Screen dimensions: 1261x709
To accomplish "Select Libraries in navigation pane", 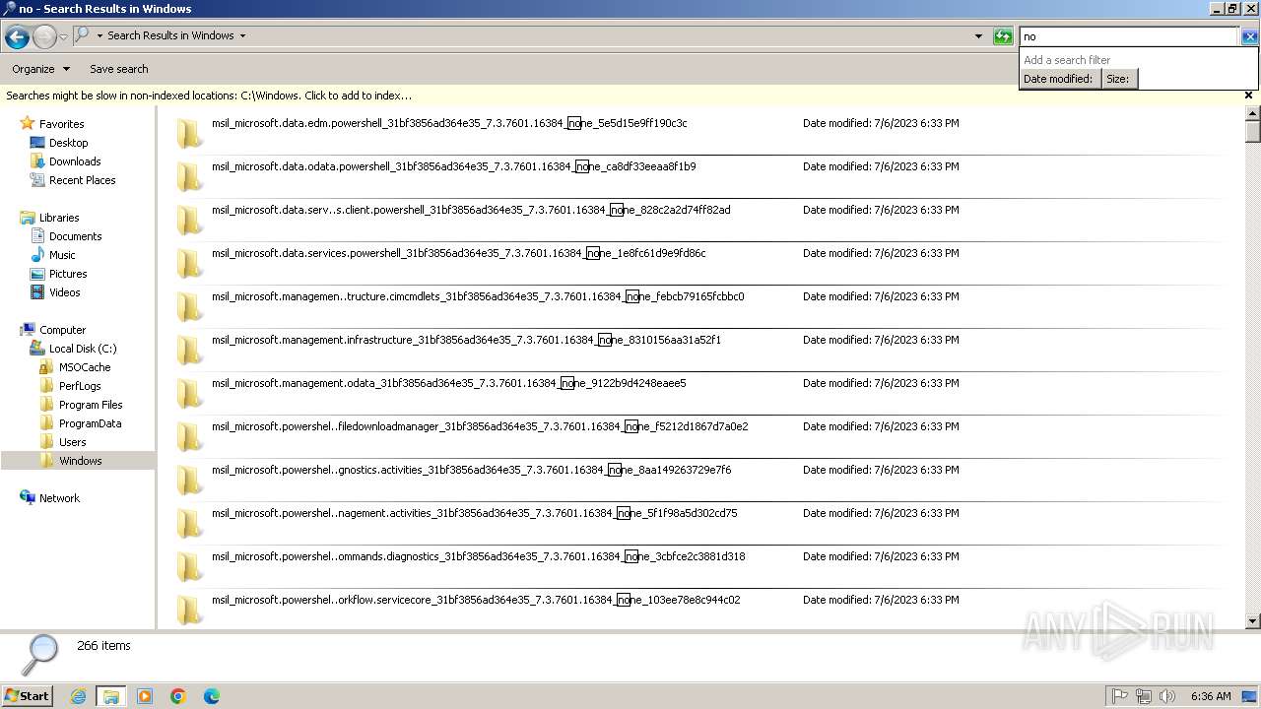I will 59,218.
